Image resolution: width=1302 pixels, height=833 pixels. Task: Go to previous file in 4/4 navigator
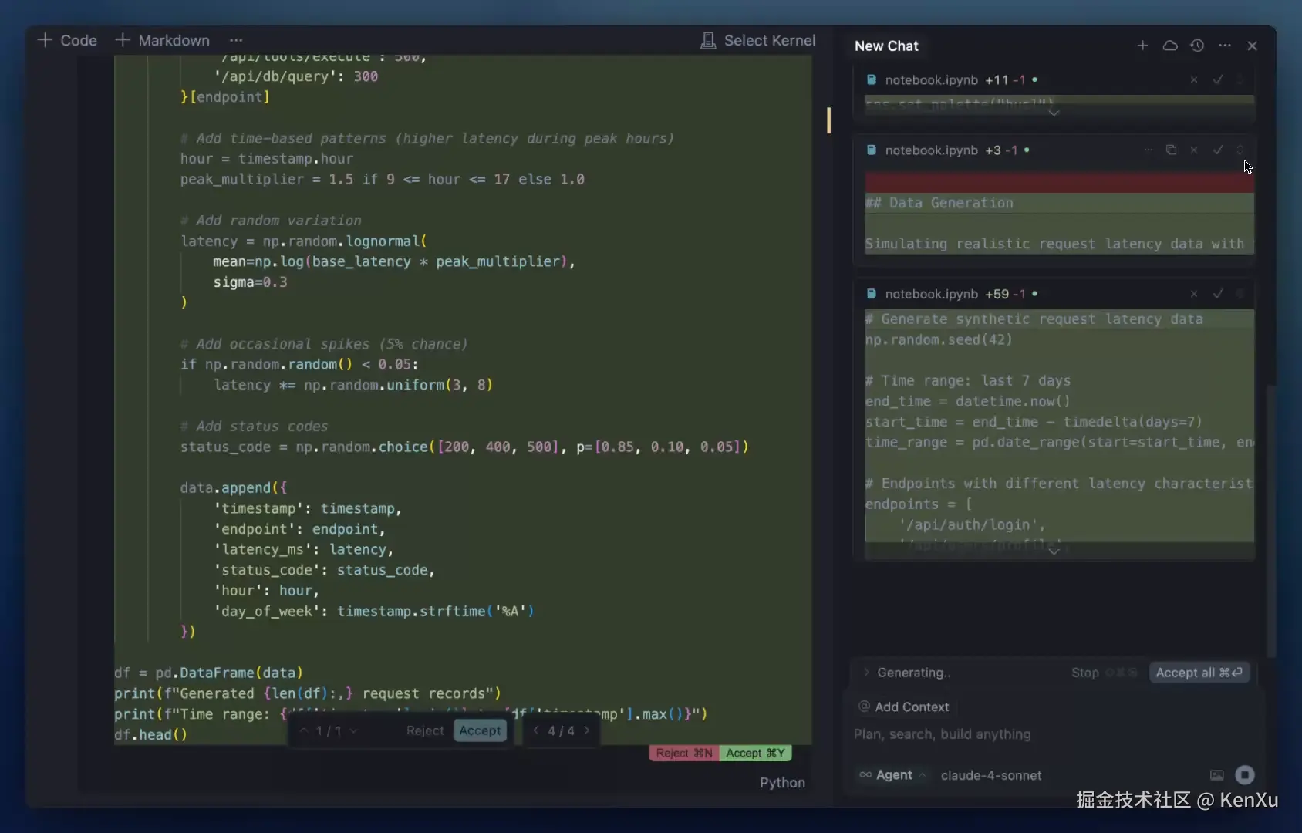(x=536, y=730)
